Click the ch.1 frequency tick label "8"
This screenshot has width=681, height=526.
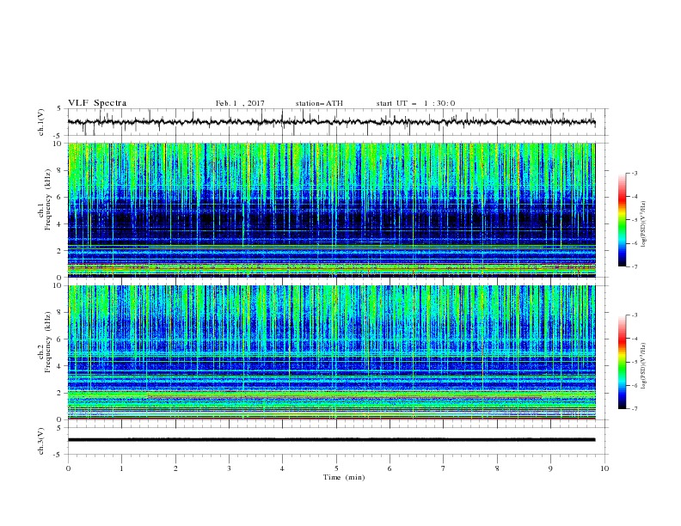[59, 170]
